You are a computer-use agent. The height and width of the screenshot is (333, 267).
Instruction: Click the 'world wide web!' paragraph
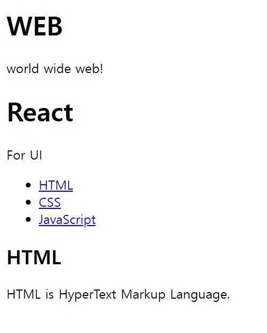tap(55, 69)
